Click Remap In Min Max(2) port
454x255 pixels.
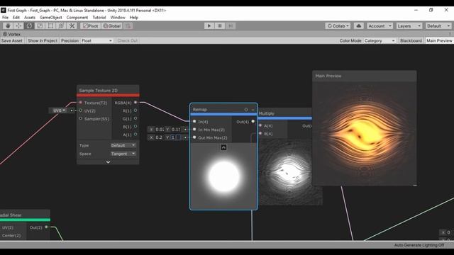pos(194,129)
